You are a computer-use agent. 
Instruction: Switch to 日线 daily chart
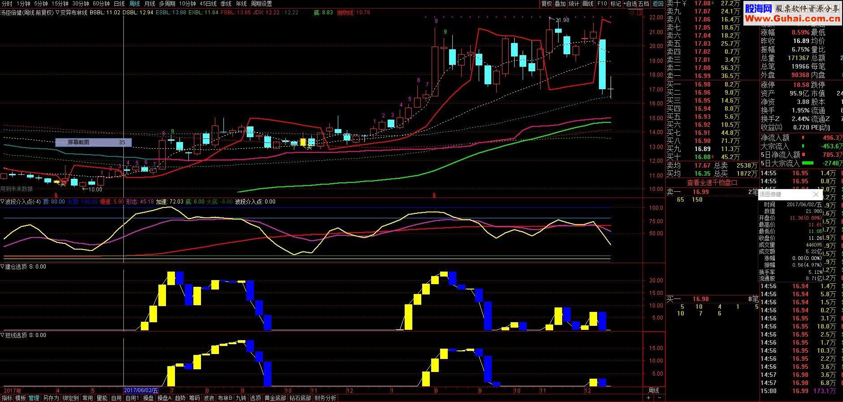tap(119, 4)
